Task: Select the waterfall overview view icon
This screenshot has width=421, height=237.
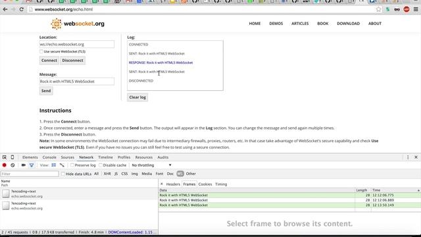Action: click(62, 165)
